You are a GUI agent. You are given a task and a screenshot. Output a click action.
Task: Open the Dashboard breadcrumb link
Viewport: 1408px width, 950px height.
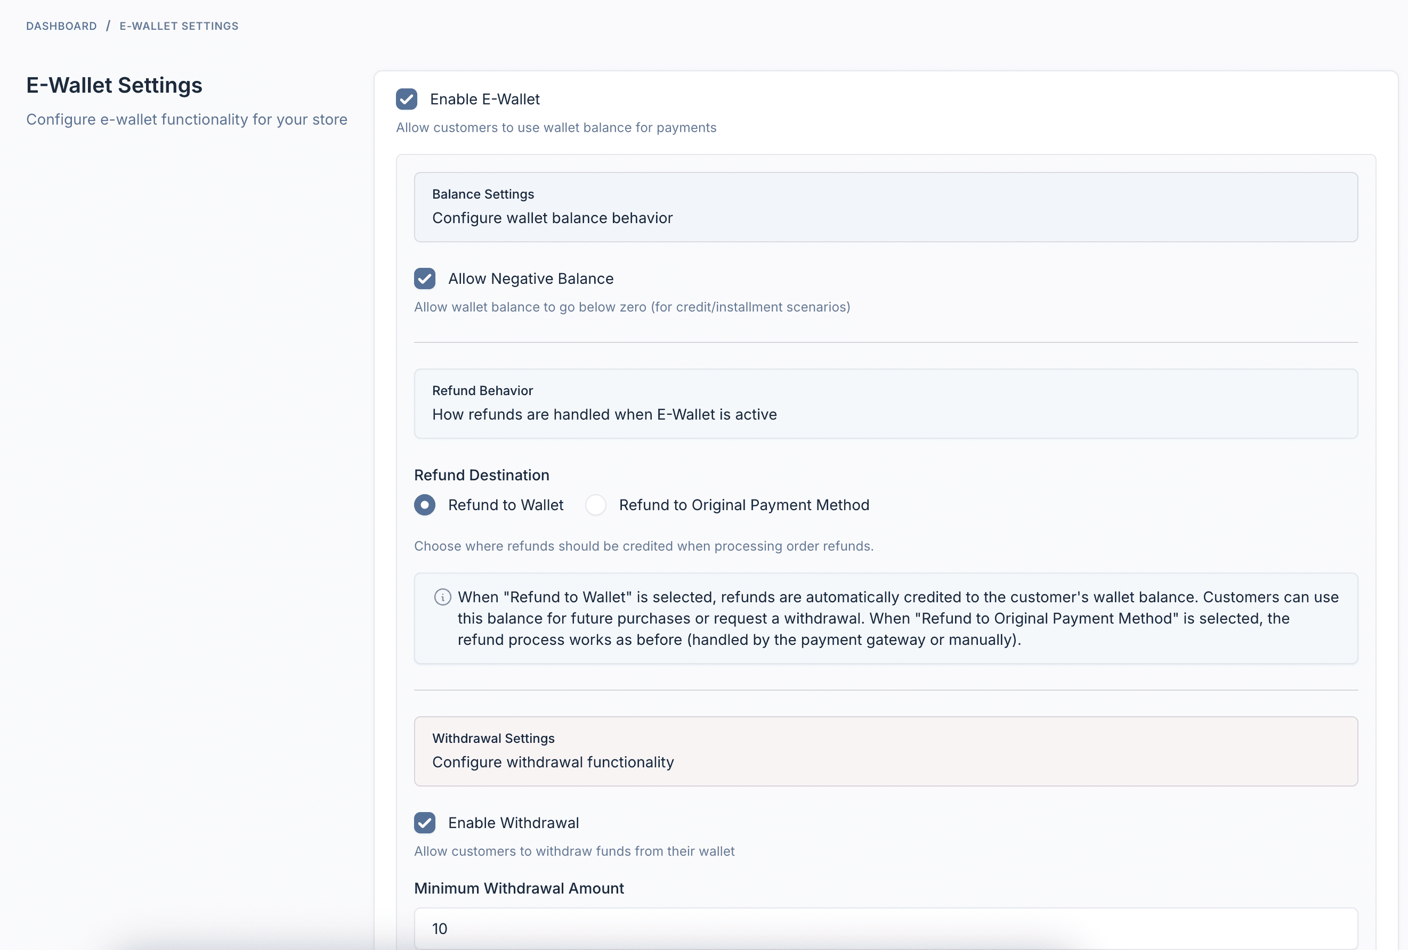pyautogui.click(x=61, y=26)
